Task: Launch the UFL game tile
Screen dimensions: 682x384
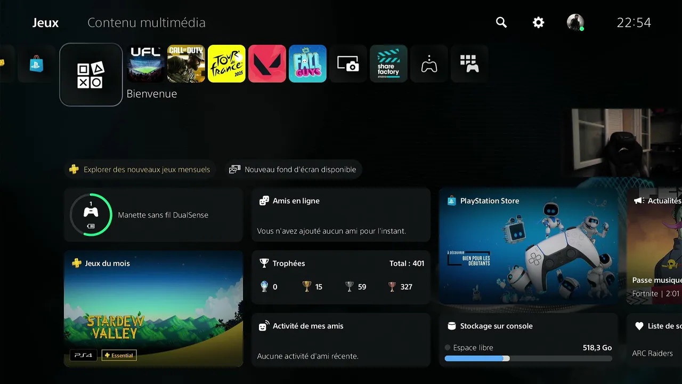Action: [146, 64]
